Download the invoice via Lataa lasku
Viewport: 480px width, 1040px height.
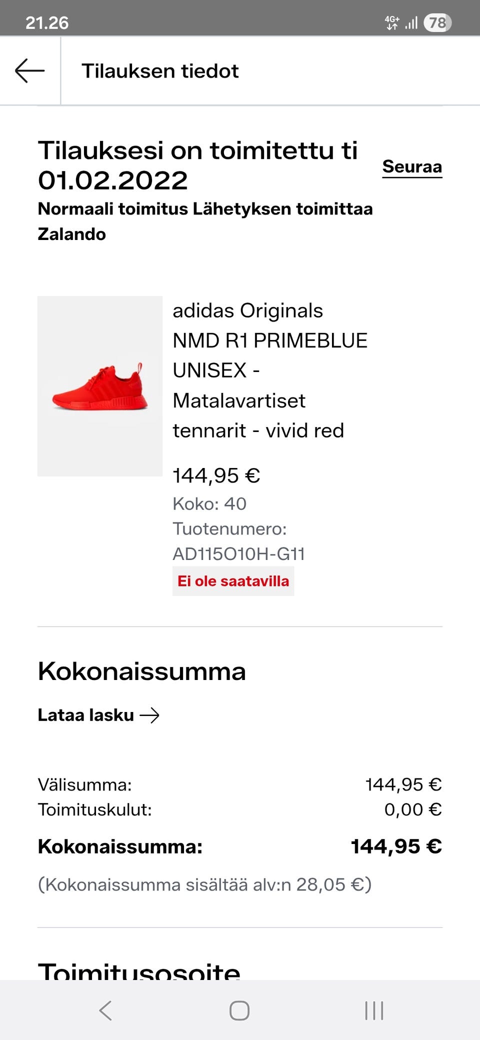tap(86, 715)
